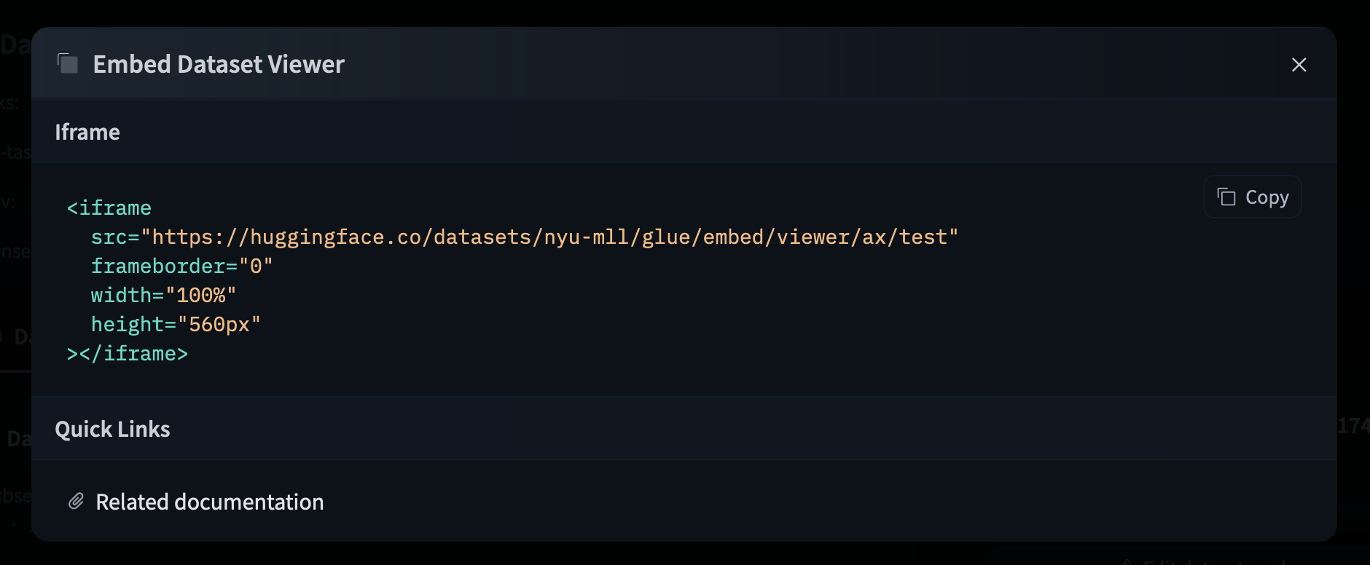Click the nyu-mll/glue part of the URL
Viewport: 1370px width, 565px height.
[616, 237]
